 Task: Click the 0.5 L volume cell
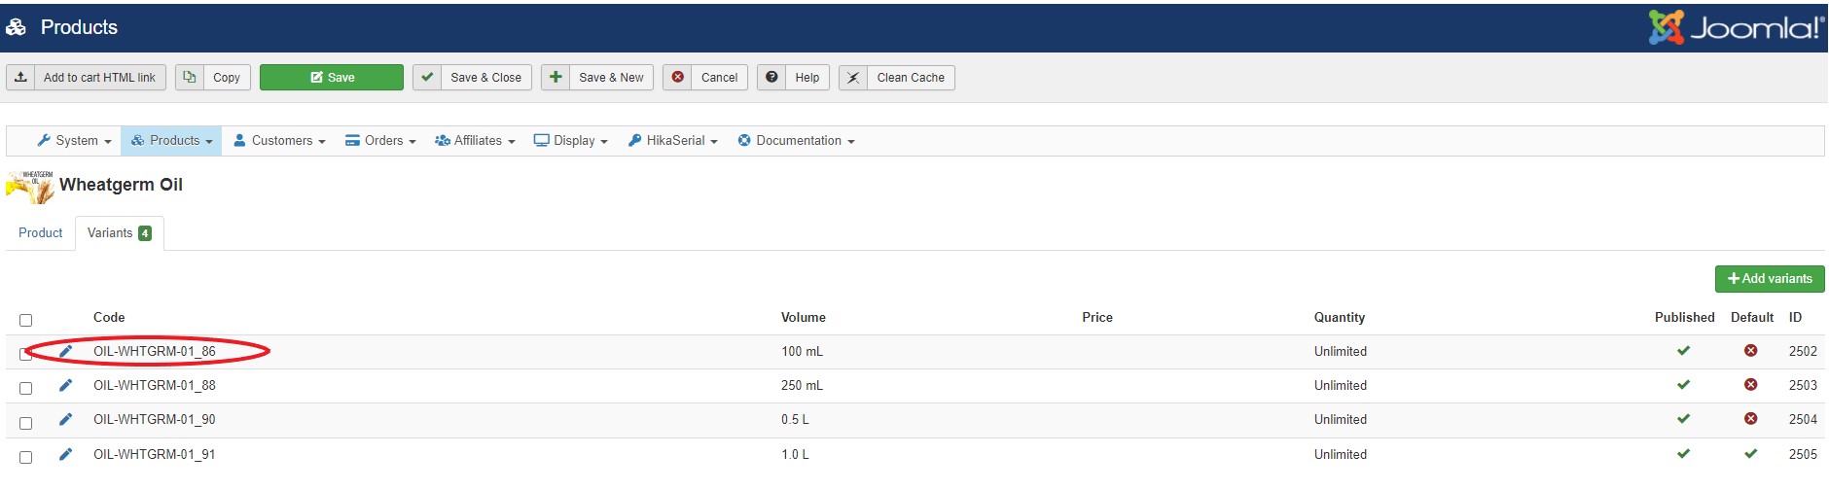point(795,419)
